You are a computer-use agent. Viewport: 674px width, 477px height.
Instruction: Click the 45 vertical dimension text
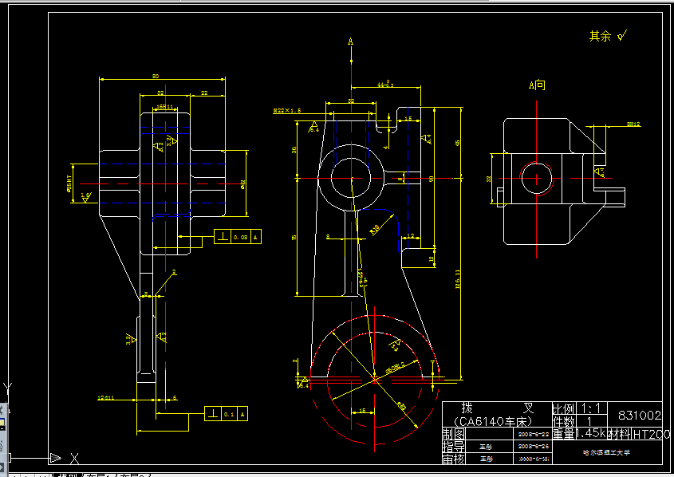[x=457, y=143]
